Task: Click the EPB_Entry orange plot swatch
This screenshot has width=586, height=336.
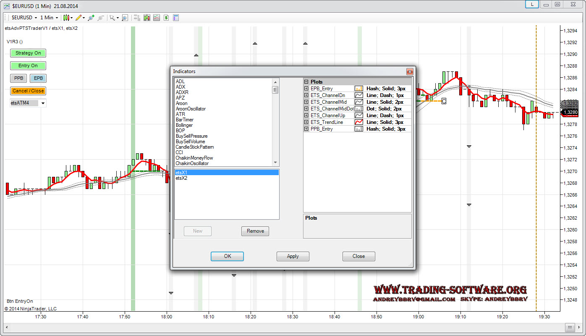Action: coord(358,89)
